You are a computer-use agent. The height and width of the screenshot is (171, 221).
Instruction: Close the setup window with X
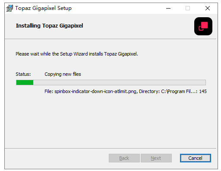click(208, 8)
